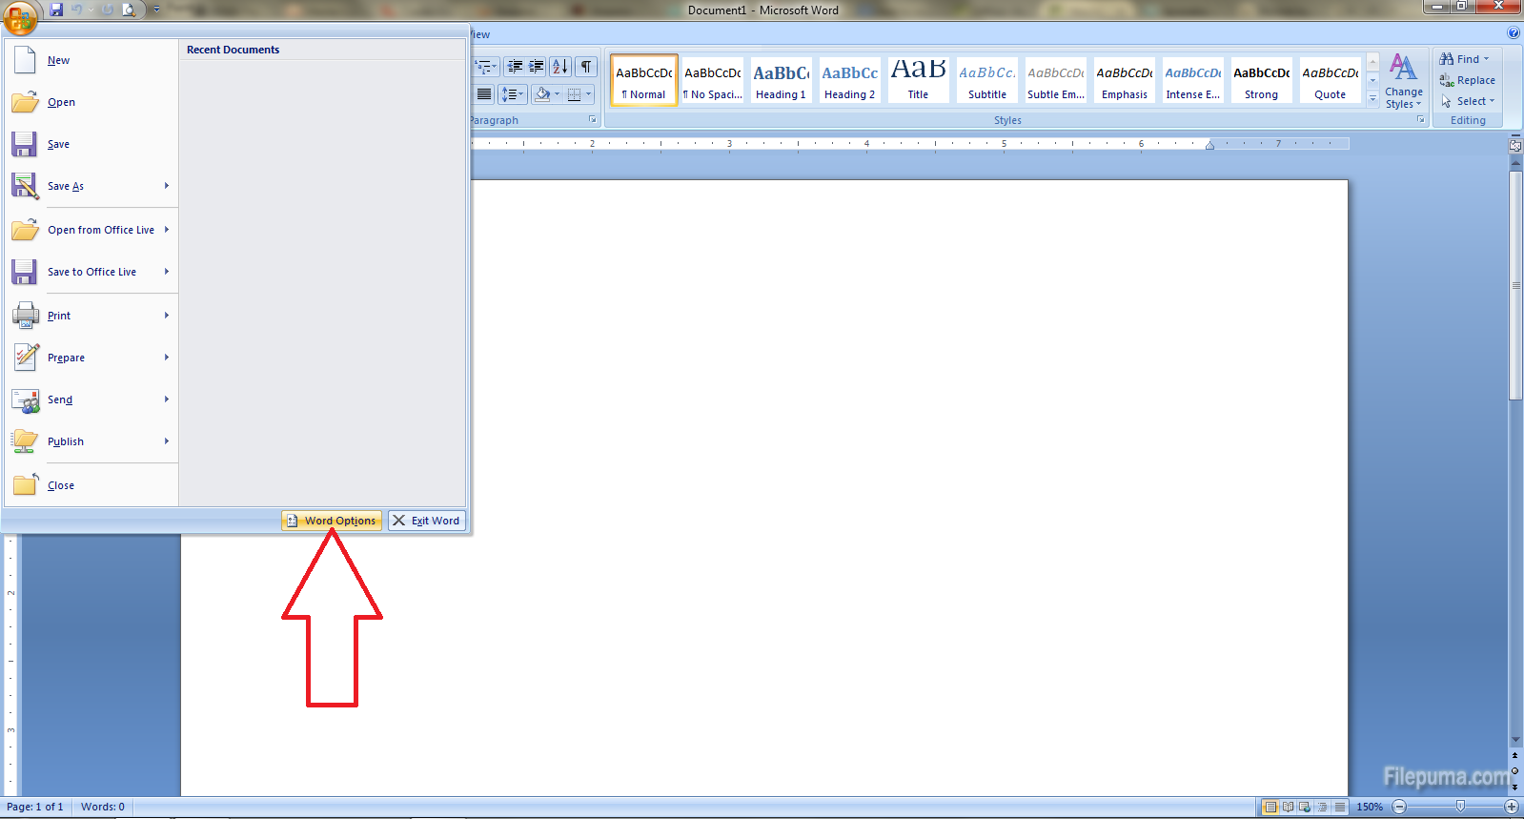The image size is (1524, 819).
Task: Click Next Page double arrow below scrollbar
Action: click(1515, 787)
